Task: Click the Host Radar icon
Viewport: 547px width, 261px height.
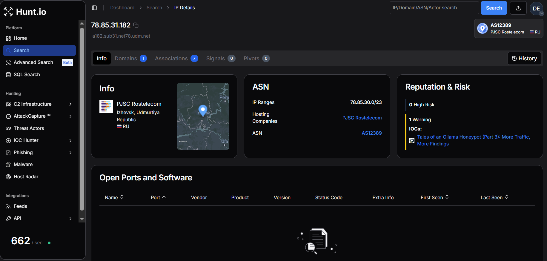Action: [8, 177]
